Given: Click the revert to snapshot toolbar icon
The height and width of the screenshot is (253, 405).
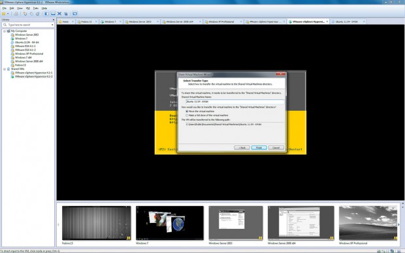Looking at the screenshot, I should (x=31, y=14).
